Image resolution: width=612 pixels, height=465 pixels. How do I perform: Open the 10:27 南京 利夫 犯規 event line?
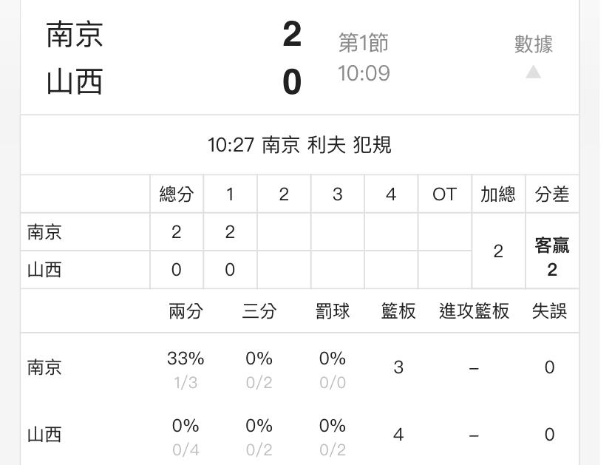[299, 145]
